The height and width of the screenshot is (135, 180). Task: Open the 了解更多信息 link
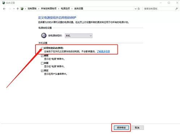pyautogui.click(x=103, y=51)
